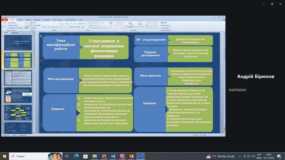Click the Save icon in quick access toolbar
The image size is (285, 160).
(x=5, y=17)
